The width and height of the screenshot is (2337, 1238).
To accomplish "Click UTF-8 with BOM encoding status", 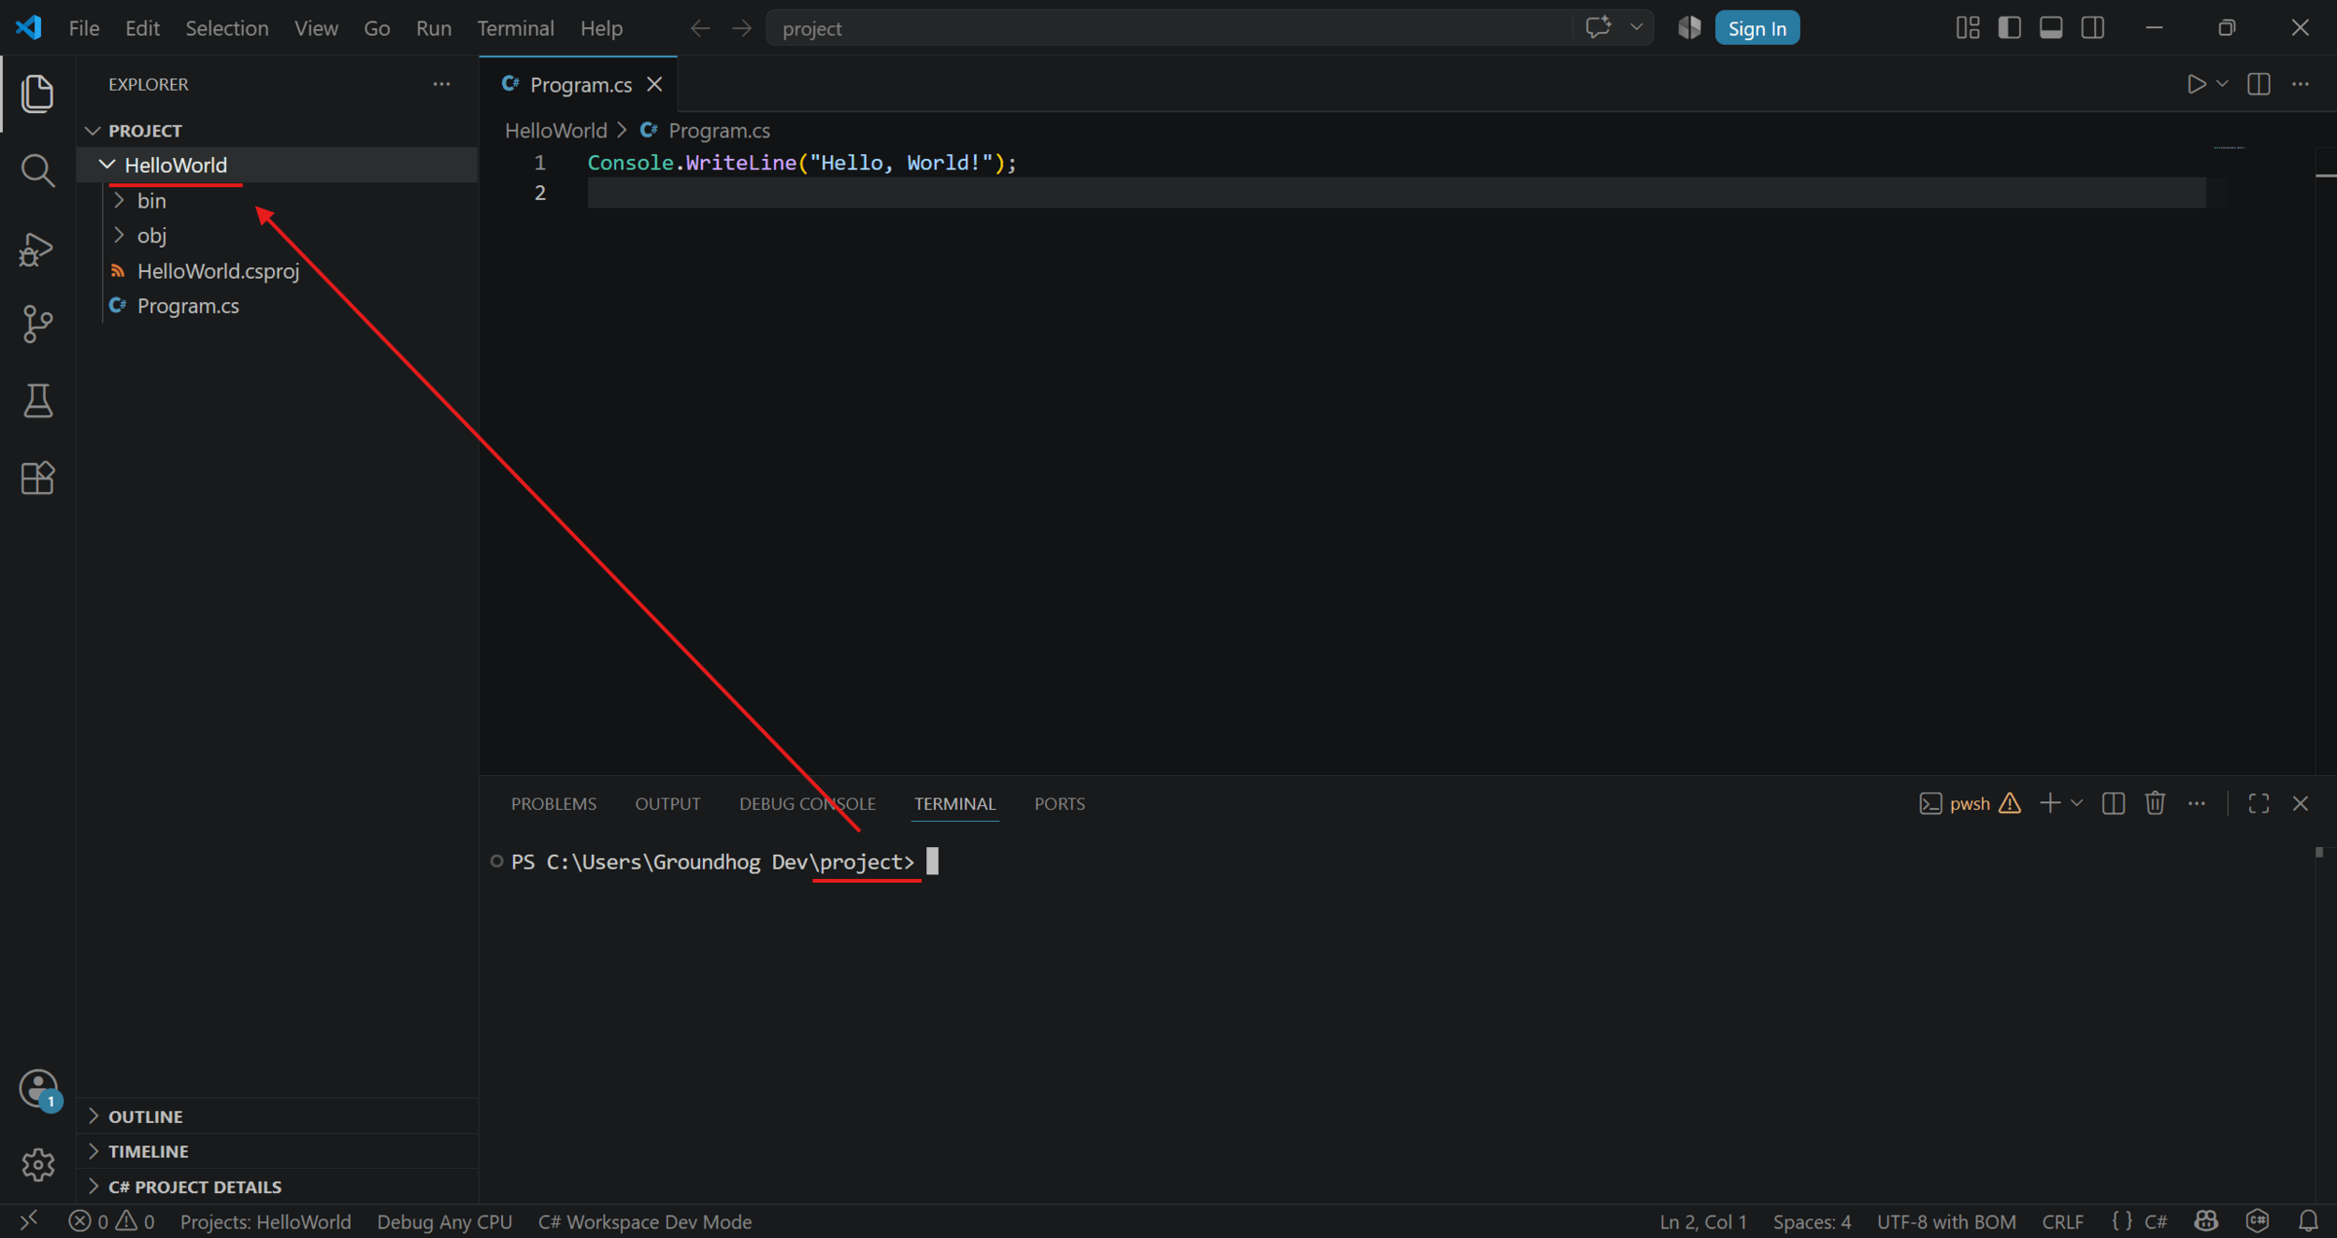I will (x=1945, y=1221).
